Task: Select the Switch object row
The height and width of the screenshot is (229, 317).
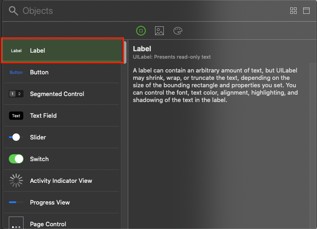Action: coord(62,159)
